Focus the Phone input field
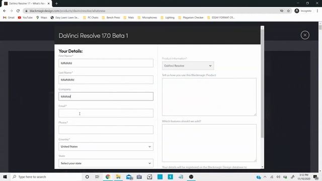 point(106,130)
